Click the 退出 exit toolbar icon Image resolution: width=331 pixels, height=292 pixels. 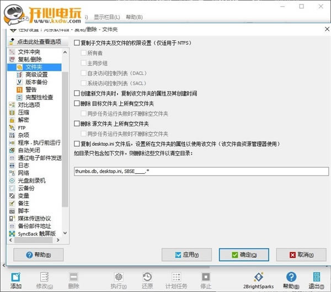[x=317, y=277]
